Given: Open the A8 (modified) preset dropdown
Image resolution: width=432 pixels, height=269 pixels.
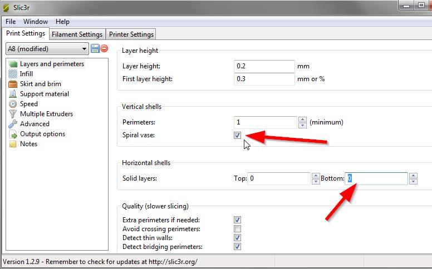Looking at the screenshot, I should (x=47, y=49).
